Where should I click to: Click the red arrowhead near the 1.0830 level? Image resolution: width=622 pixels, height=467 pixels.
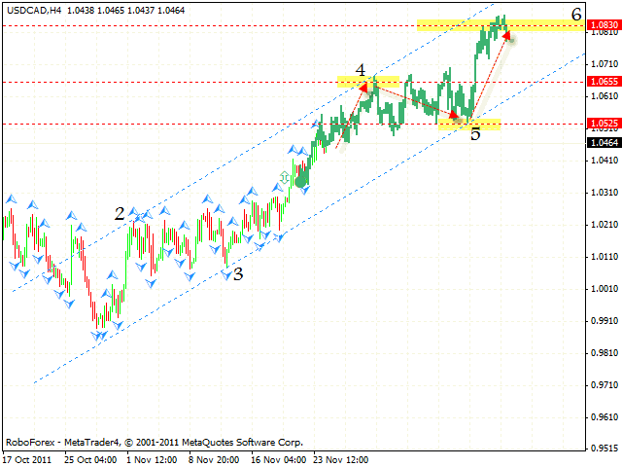(x=506, y=35)
